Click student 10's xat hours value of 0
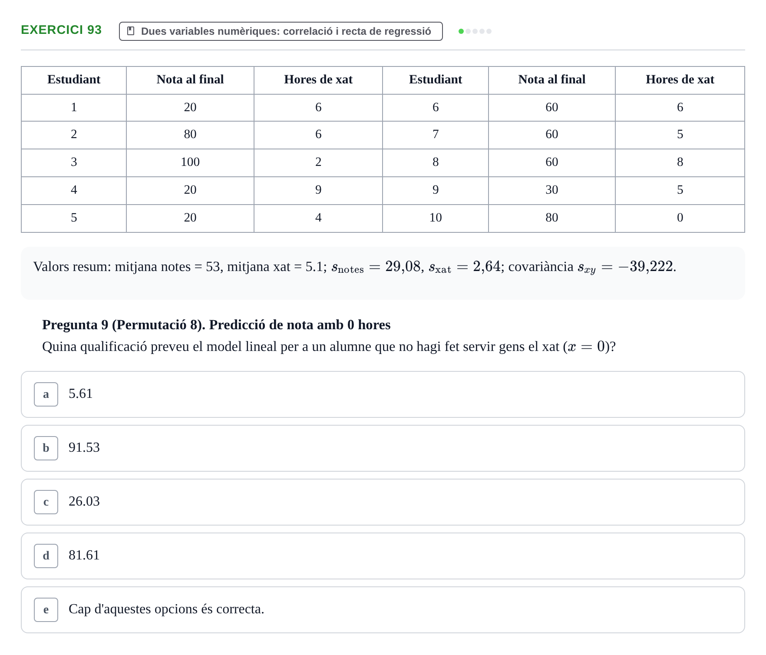 [680, 218]
